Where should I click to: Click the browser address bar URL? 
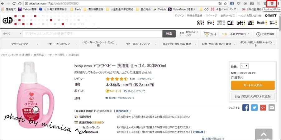(x=54, y=3)
